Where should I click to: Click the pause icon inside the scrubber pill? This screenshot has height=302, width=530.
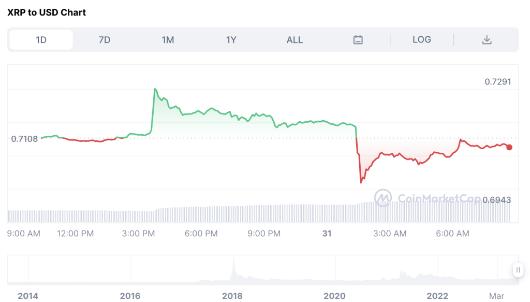[518, 270]
